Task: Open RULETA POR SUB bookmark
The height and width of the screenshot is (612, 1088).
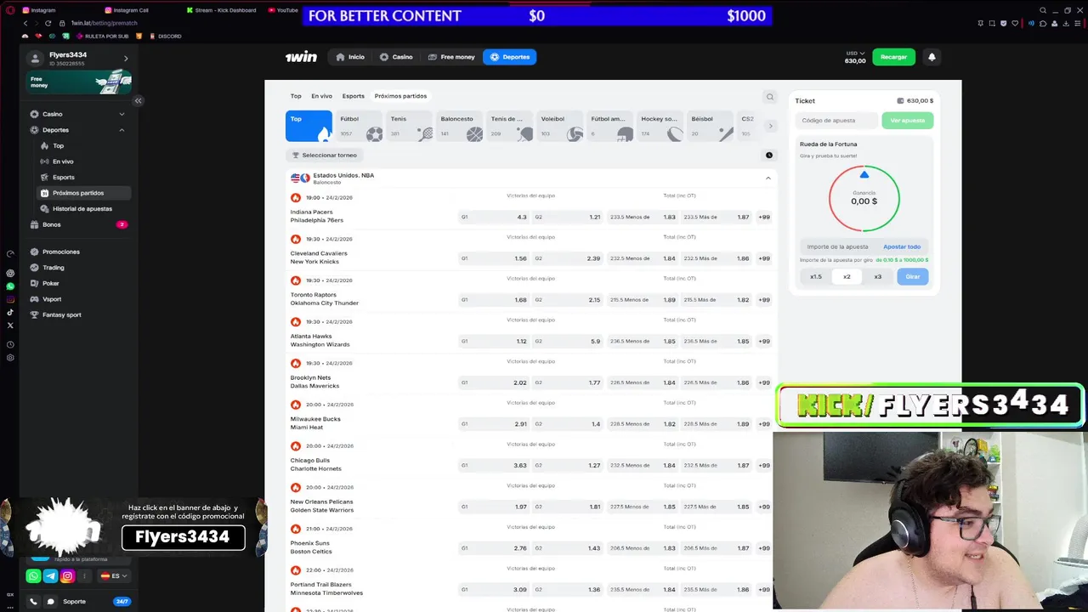Action: point(103,37)
